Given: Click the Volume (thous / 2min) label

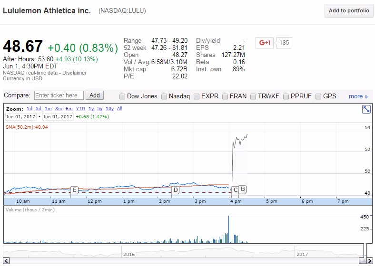Looking at the screenshot, I should click(30, 210).
